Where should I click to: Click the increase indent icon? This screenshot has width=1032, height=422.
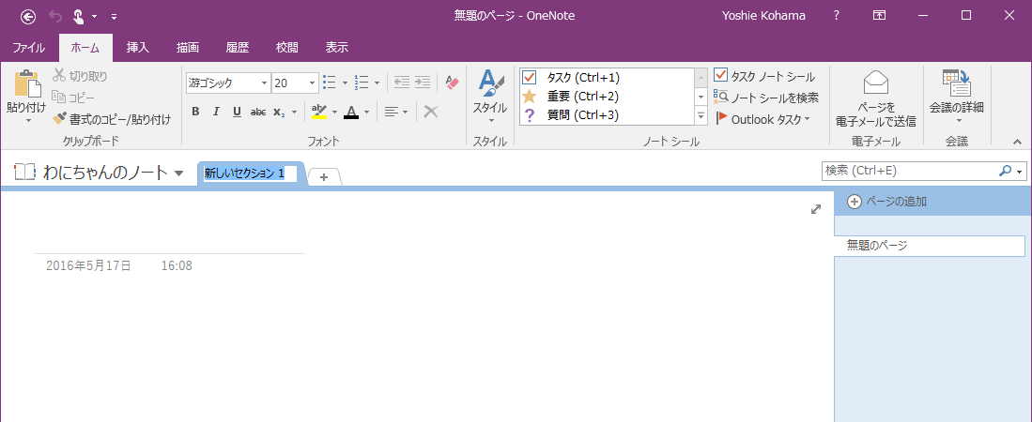(423, 83)
